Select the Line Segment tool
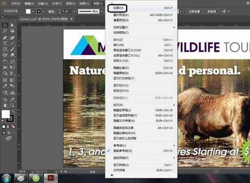Image resolution: width=250 pixels, height=183 pixels. click(x=12, y=43)
